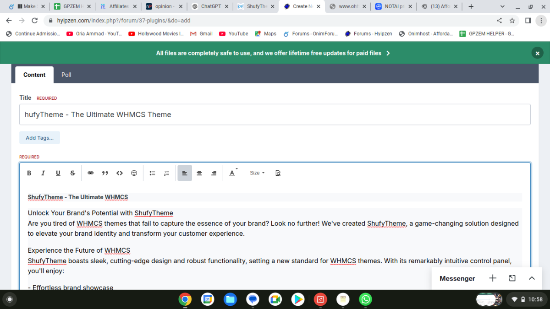Open a new browser tab

[471, 6]
